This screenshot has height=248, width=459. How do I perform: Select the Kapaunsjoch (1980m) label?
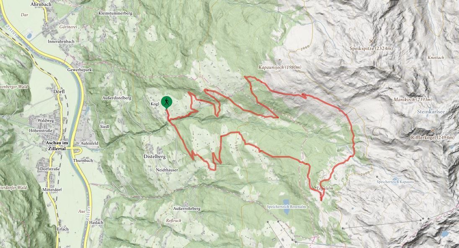280,67
